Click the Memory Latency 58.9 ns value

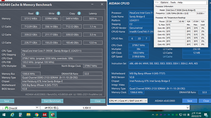[x=93, y=19]
